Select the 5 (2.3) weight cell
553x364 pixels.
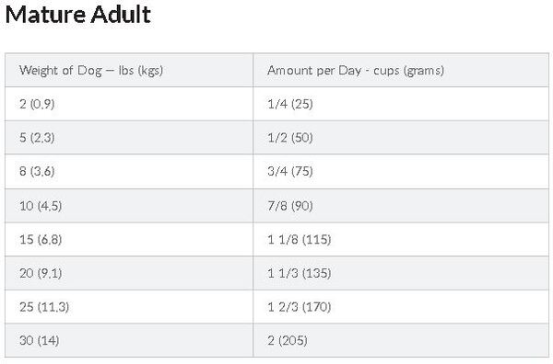click(129, 138)
